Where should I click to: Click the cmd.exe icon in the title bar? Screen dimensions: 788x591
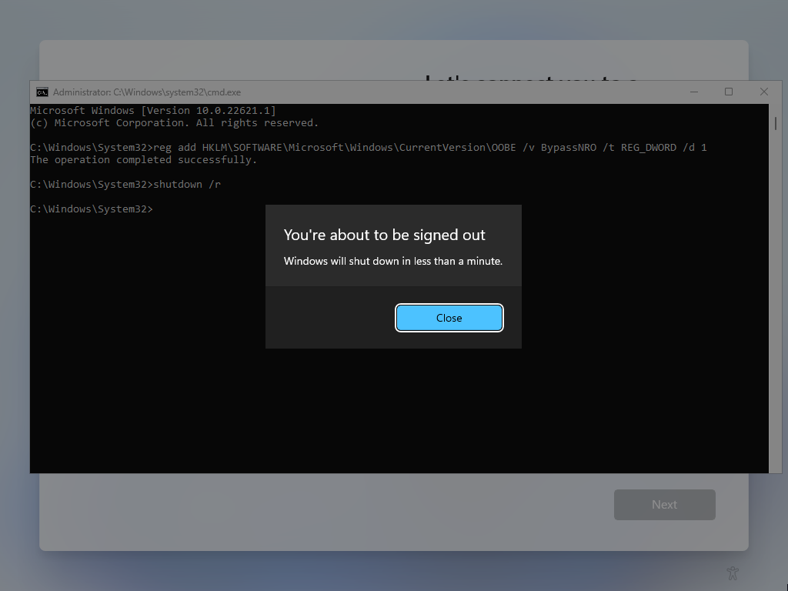pyautogui.click(x=42, y=92)
